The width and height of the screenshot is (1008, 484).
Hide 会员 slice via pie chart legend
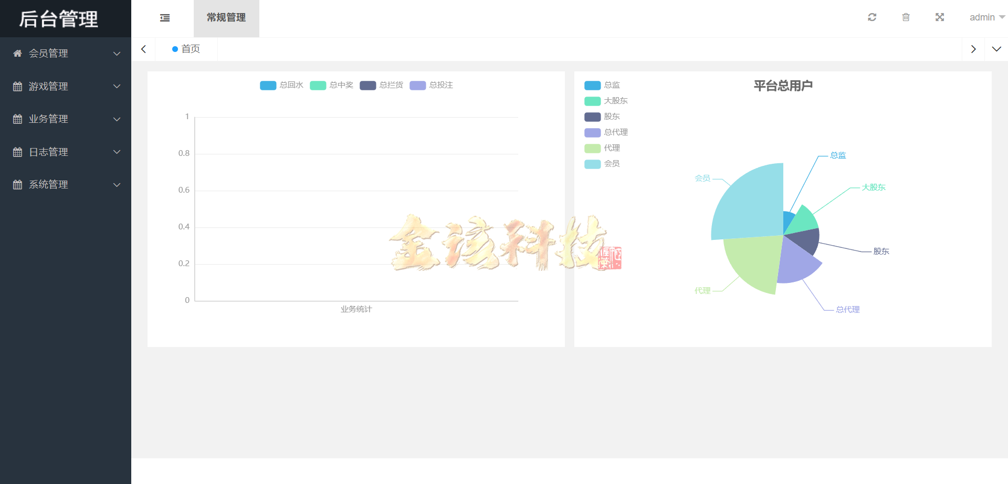coord(602,164)
